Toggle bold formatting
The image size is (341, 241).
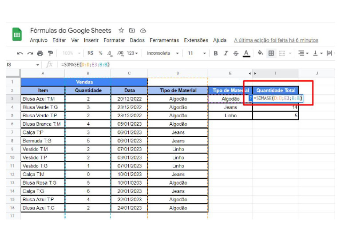click(x=216, y=53)
